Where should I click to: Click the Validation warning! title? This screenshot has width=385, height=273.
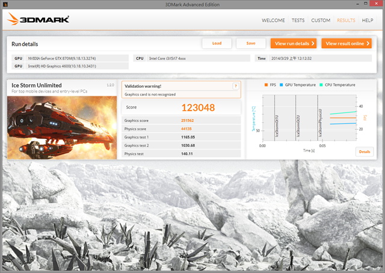[143, 86]
